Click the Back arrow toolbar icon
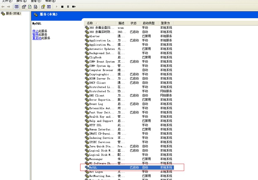The width and height of the screenshot is (258, 180). (x=3, y=7)
